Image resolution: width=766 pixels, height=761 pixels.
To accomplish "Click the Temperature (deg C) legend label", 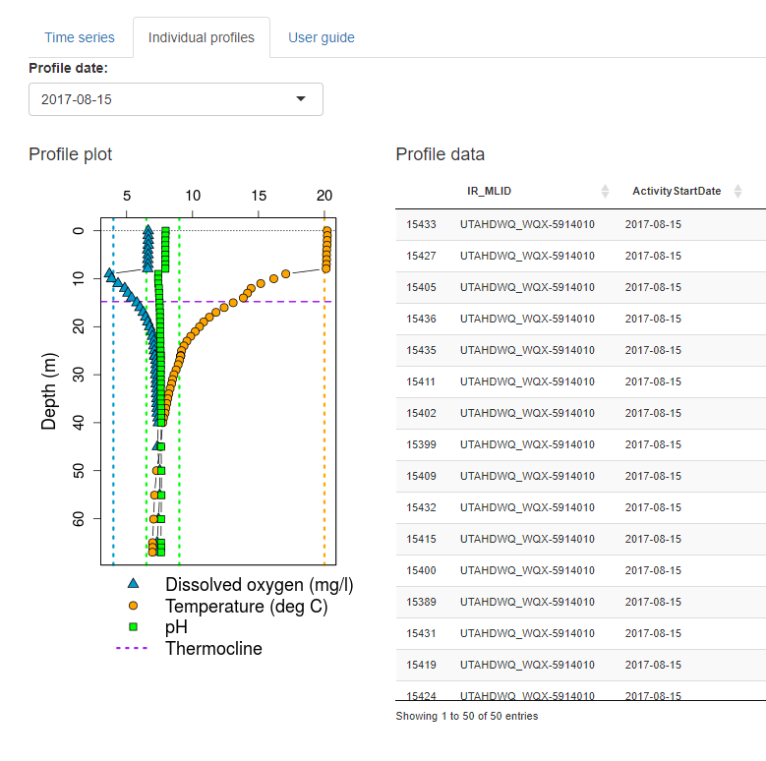I will pos(246,607).
